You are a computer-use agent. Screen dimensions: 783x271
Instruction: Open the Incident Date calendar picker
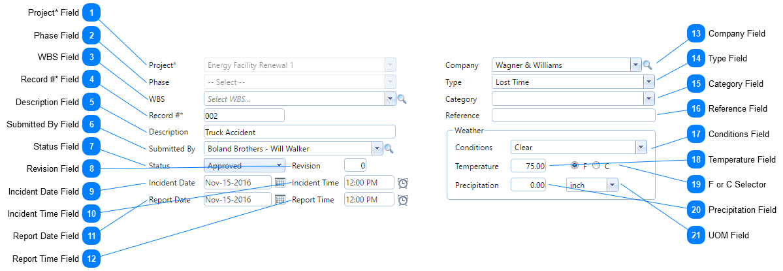pos(280,182)
